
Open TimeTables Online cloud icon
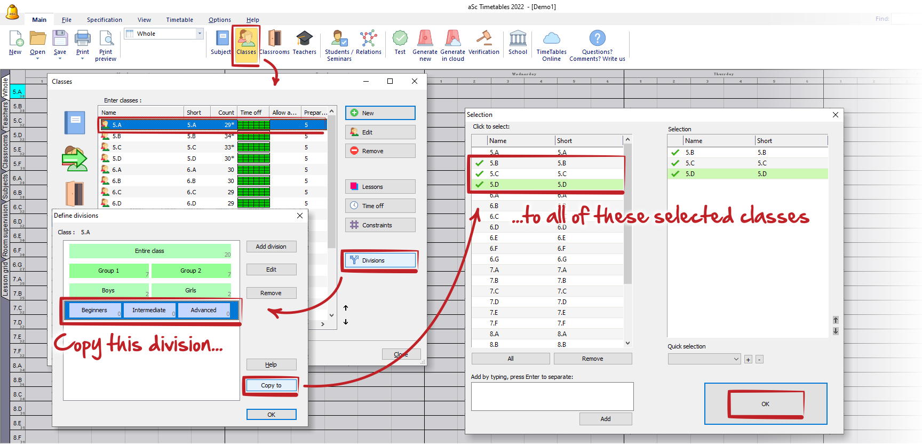pyautogui.click(x=551, y=45)
